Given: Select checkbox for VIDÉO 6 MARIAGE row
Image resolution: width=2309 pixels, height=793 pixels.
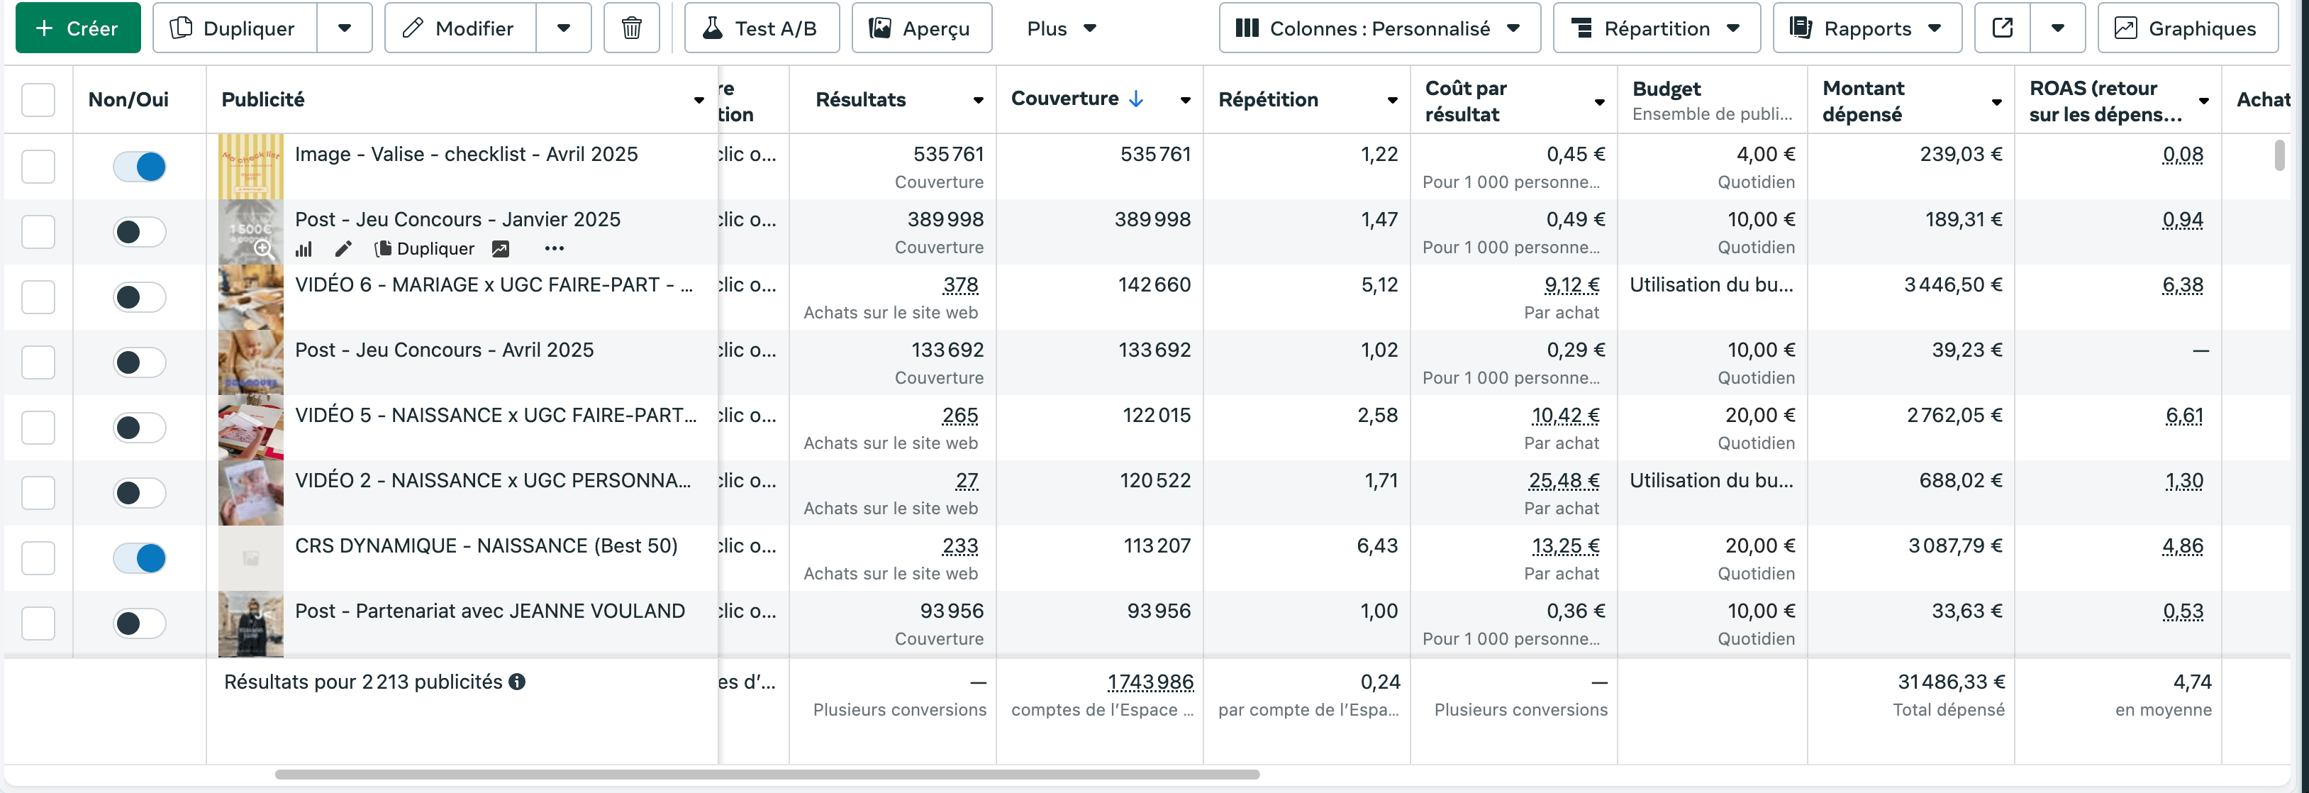Looking at the screenshot, I should point(38,297).
